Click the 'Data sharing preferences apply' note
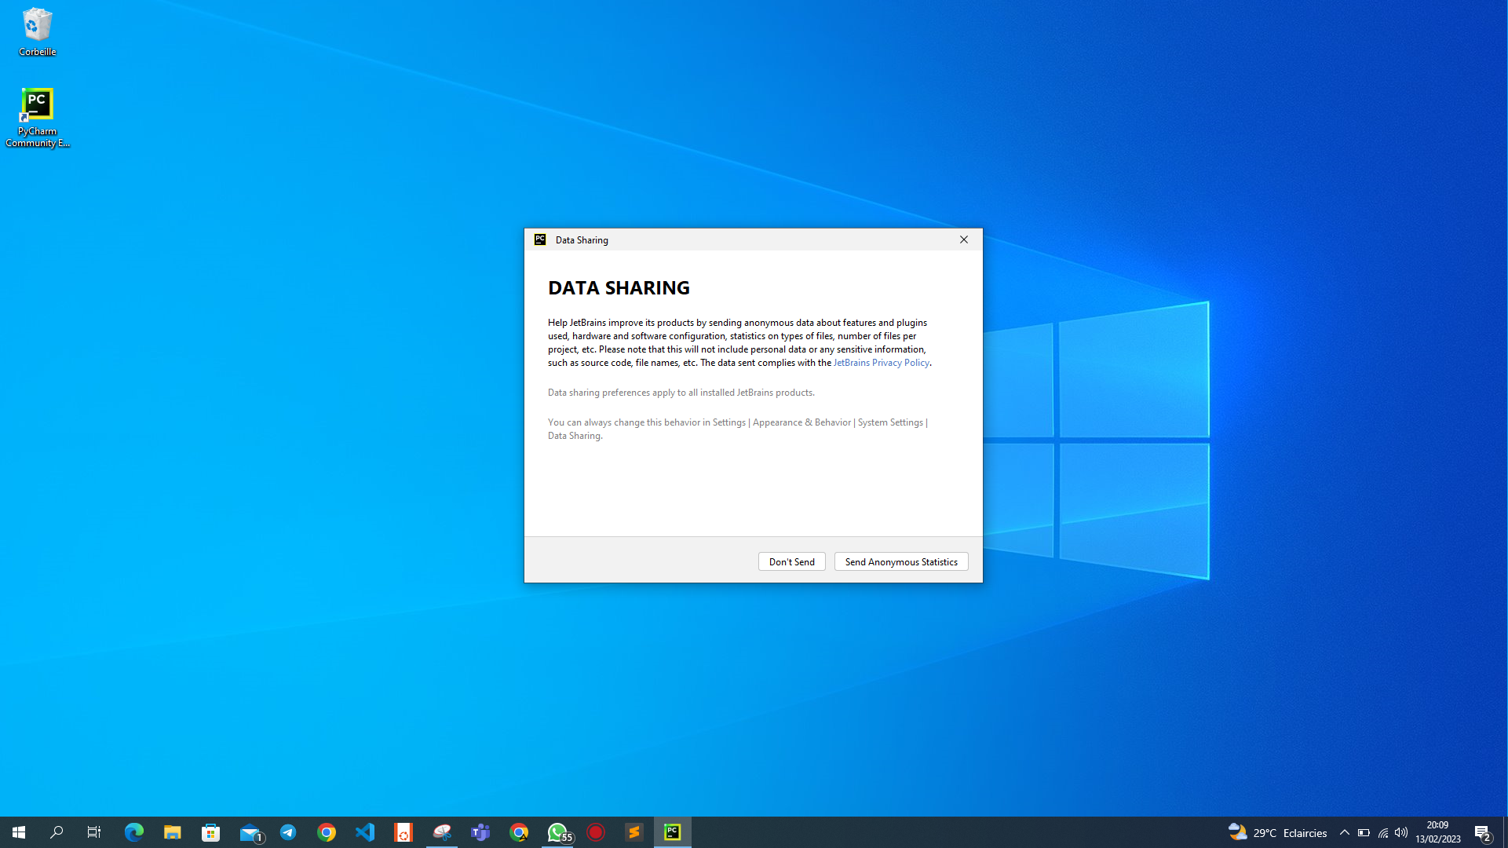Screen dimensions: 1508x848 (x=681, y=393)
